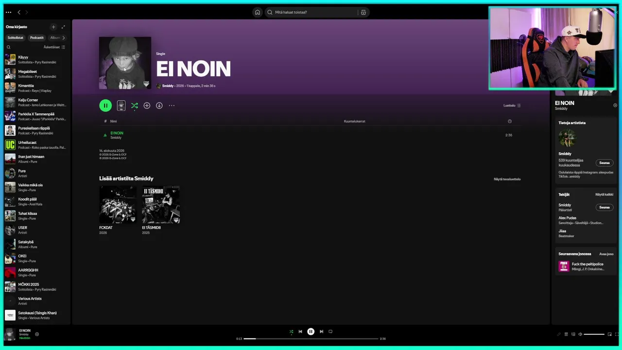Open more options for EI NOIN single

[x=172, y=105]
